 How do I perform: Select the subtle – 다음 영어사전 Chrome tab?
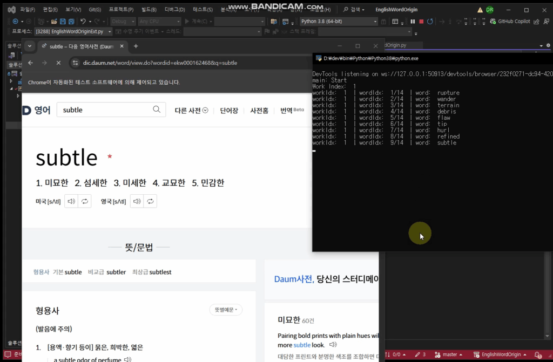point(81,46)
